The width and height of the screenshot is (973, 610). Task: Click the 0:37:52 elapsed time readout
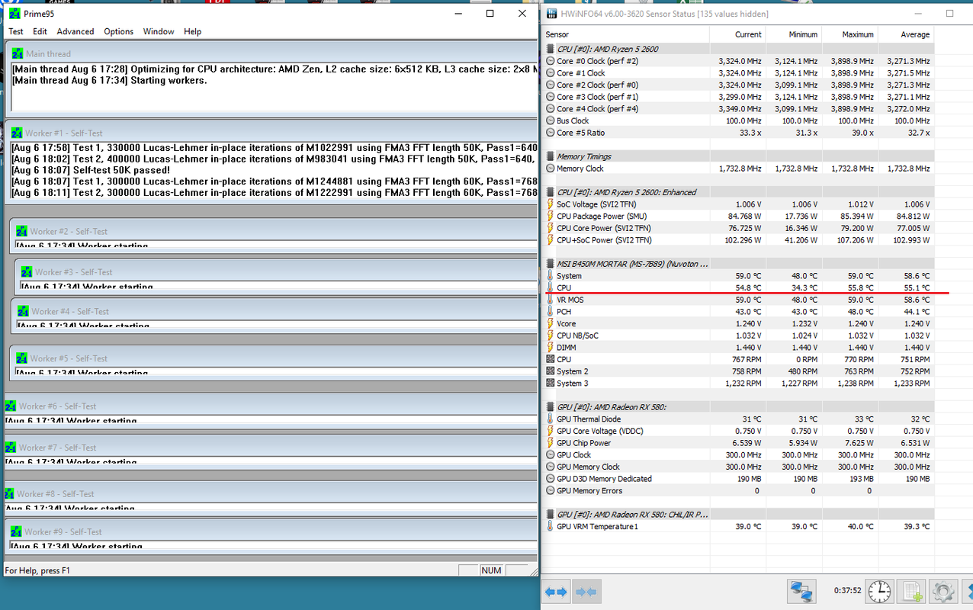(847, 590)
